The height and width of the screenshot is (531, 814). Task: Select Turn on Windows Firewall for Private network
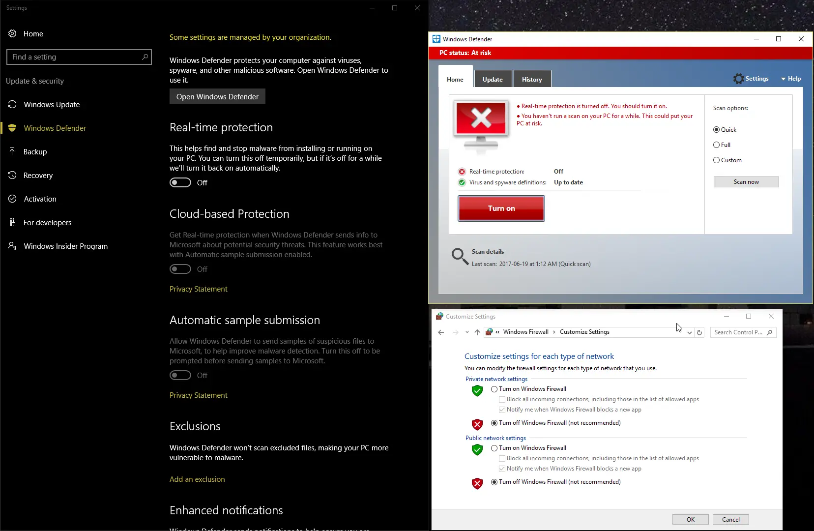pyautogui.click(x=494, y=389)
